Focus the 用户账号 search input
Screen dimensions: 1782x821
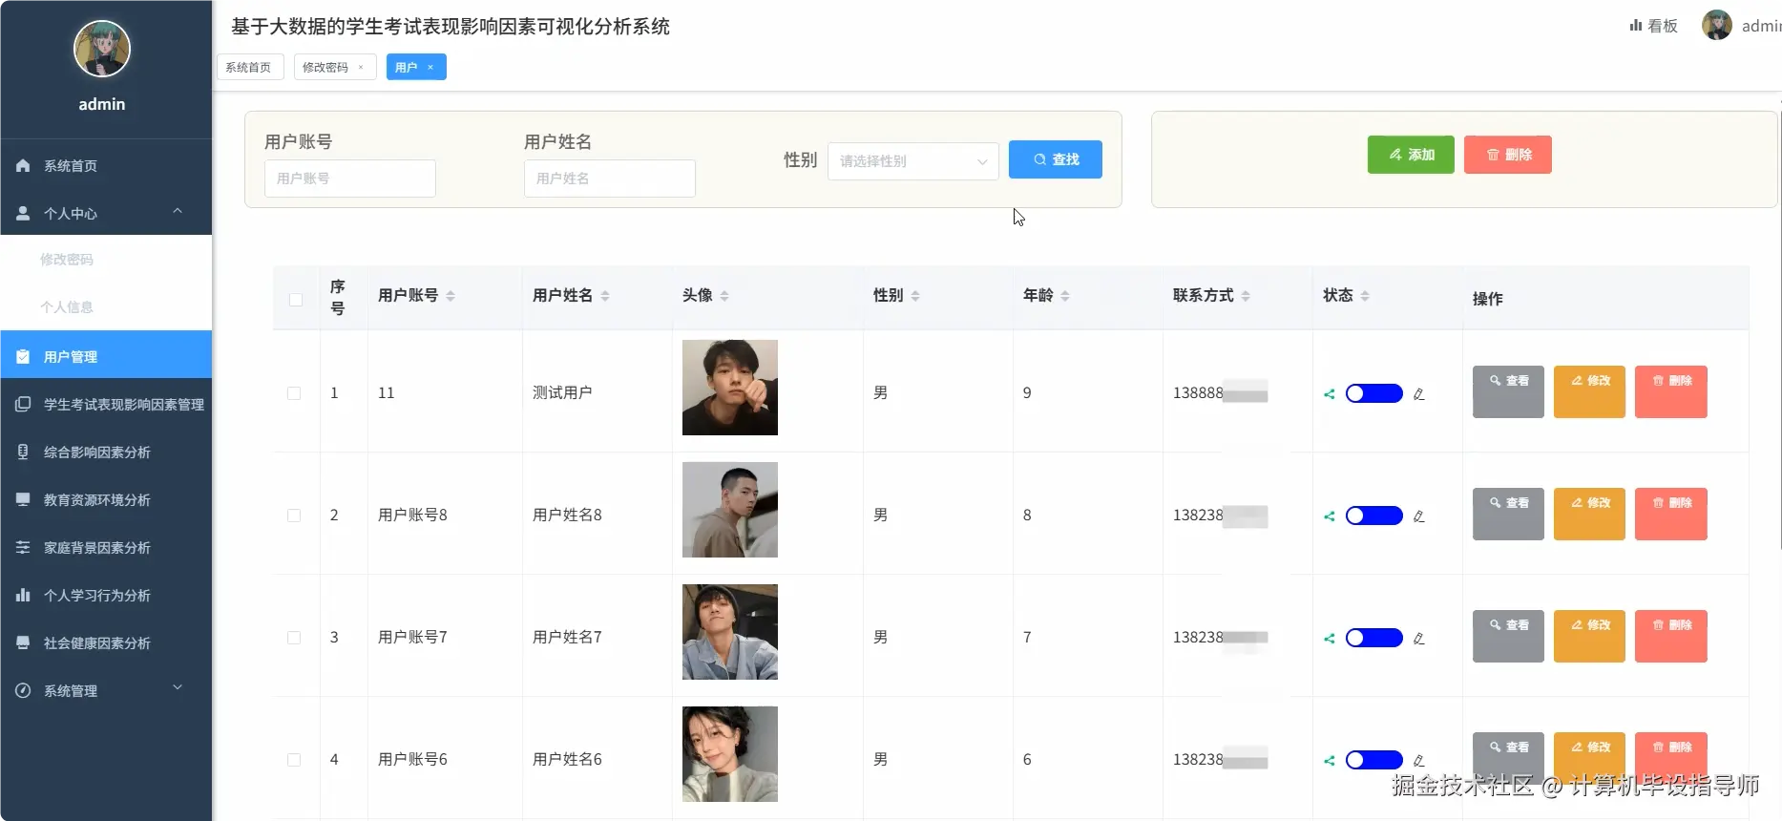coord(350,179)
